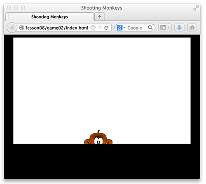Open the Downloads arrow button
The image size is (206, 184).
click(179, 28)
